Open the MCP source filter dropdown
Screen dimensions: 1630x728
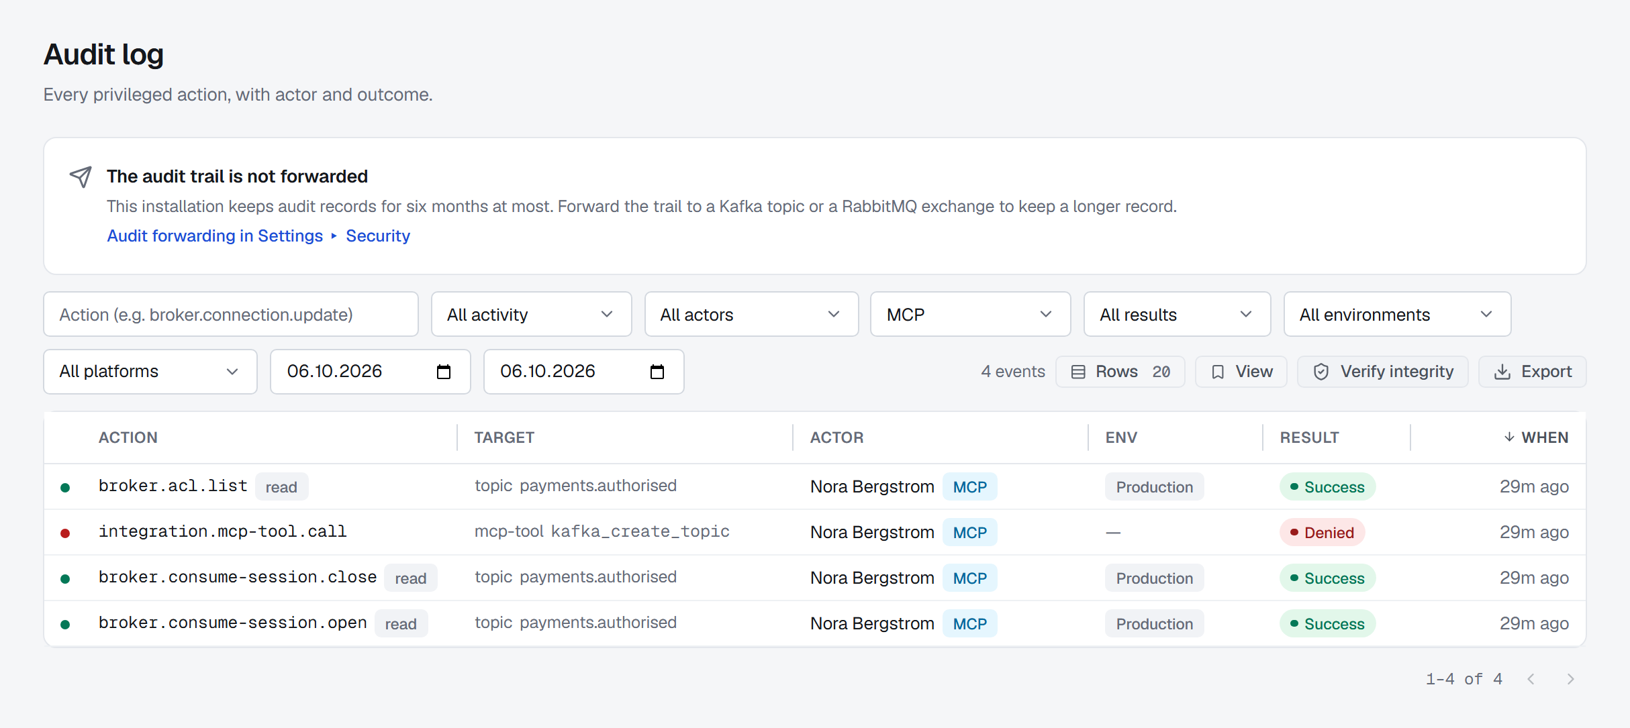970,314
